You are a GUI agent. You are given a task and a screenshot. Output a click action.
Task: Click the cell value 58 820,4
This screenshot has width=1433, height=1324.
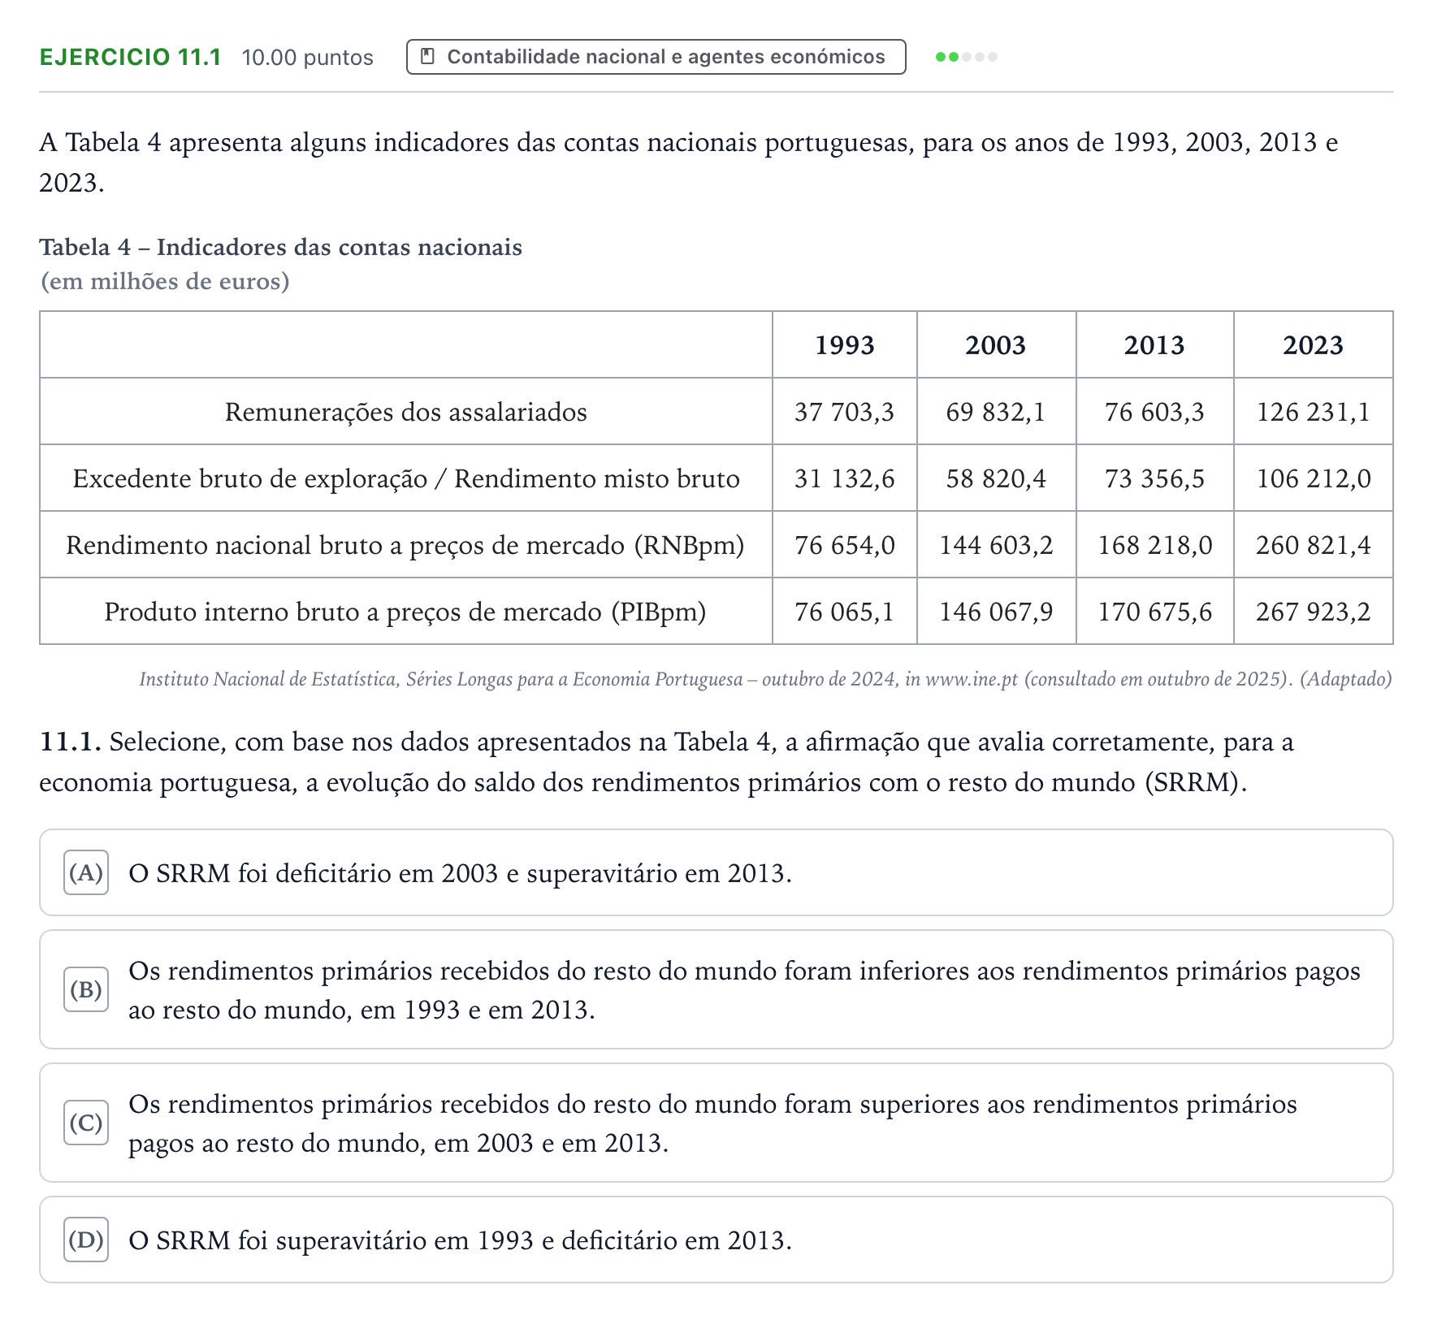tap(996, 478)
